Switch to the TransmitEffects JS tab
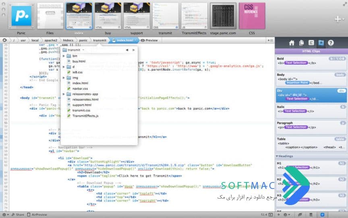The width and height of the screenshot is (348, 218). (194, 16)
